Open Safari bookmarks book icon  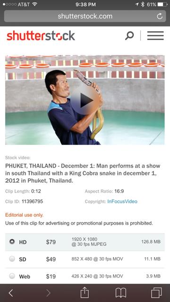[121, 293]
